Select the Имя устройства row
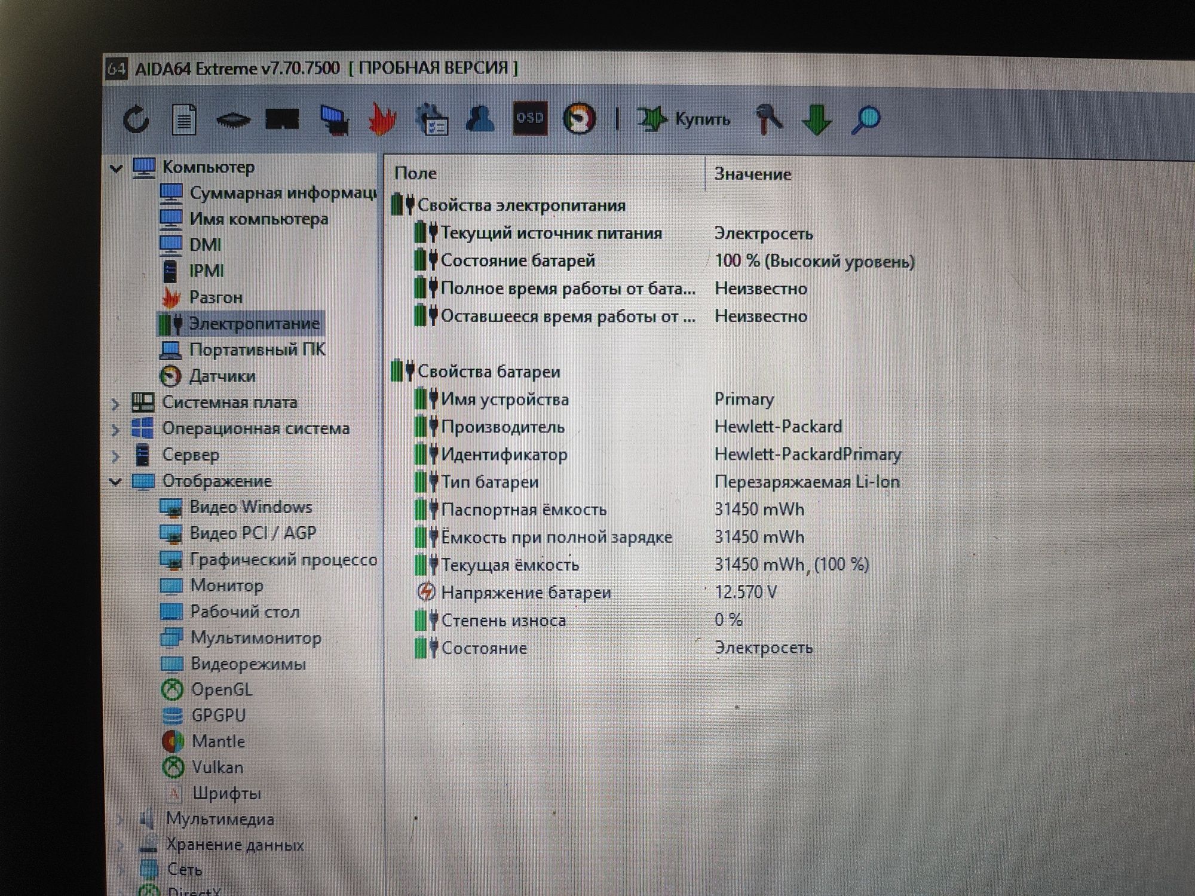The width and height of the screenshot is (1195, 896). coord(595,399)
